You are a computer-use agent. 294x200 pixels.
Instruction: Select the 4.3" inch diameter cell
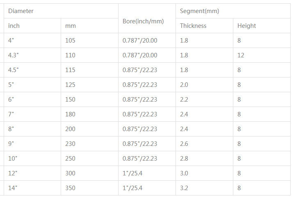[x=14, y=55]
